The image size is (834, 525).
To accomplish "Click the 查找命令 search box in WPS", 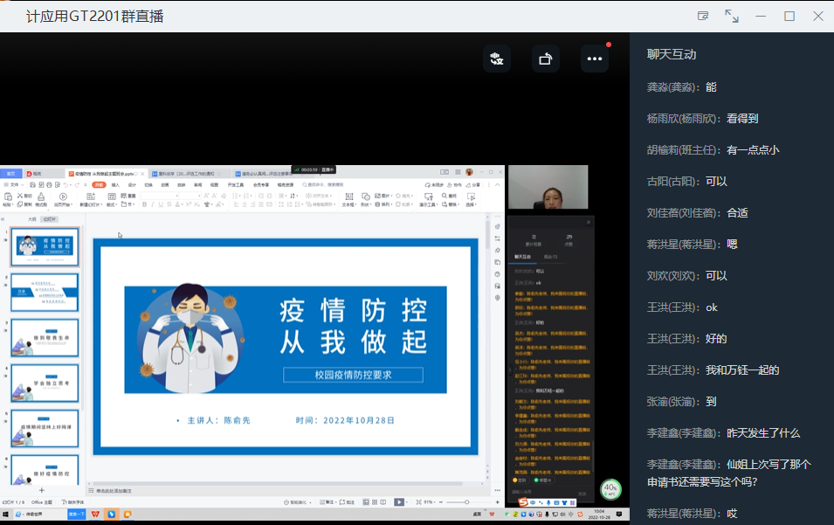I will pos(323,184).
